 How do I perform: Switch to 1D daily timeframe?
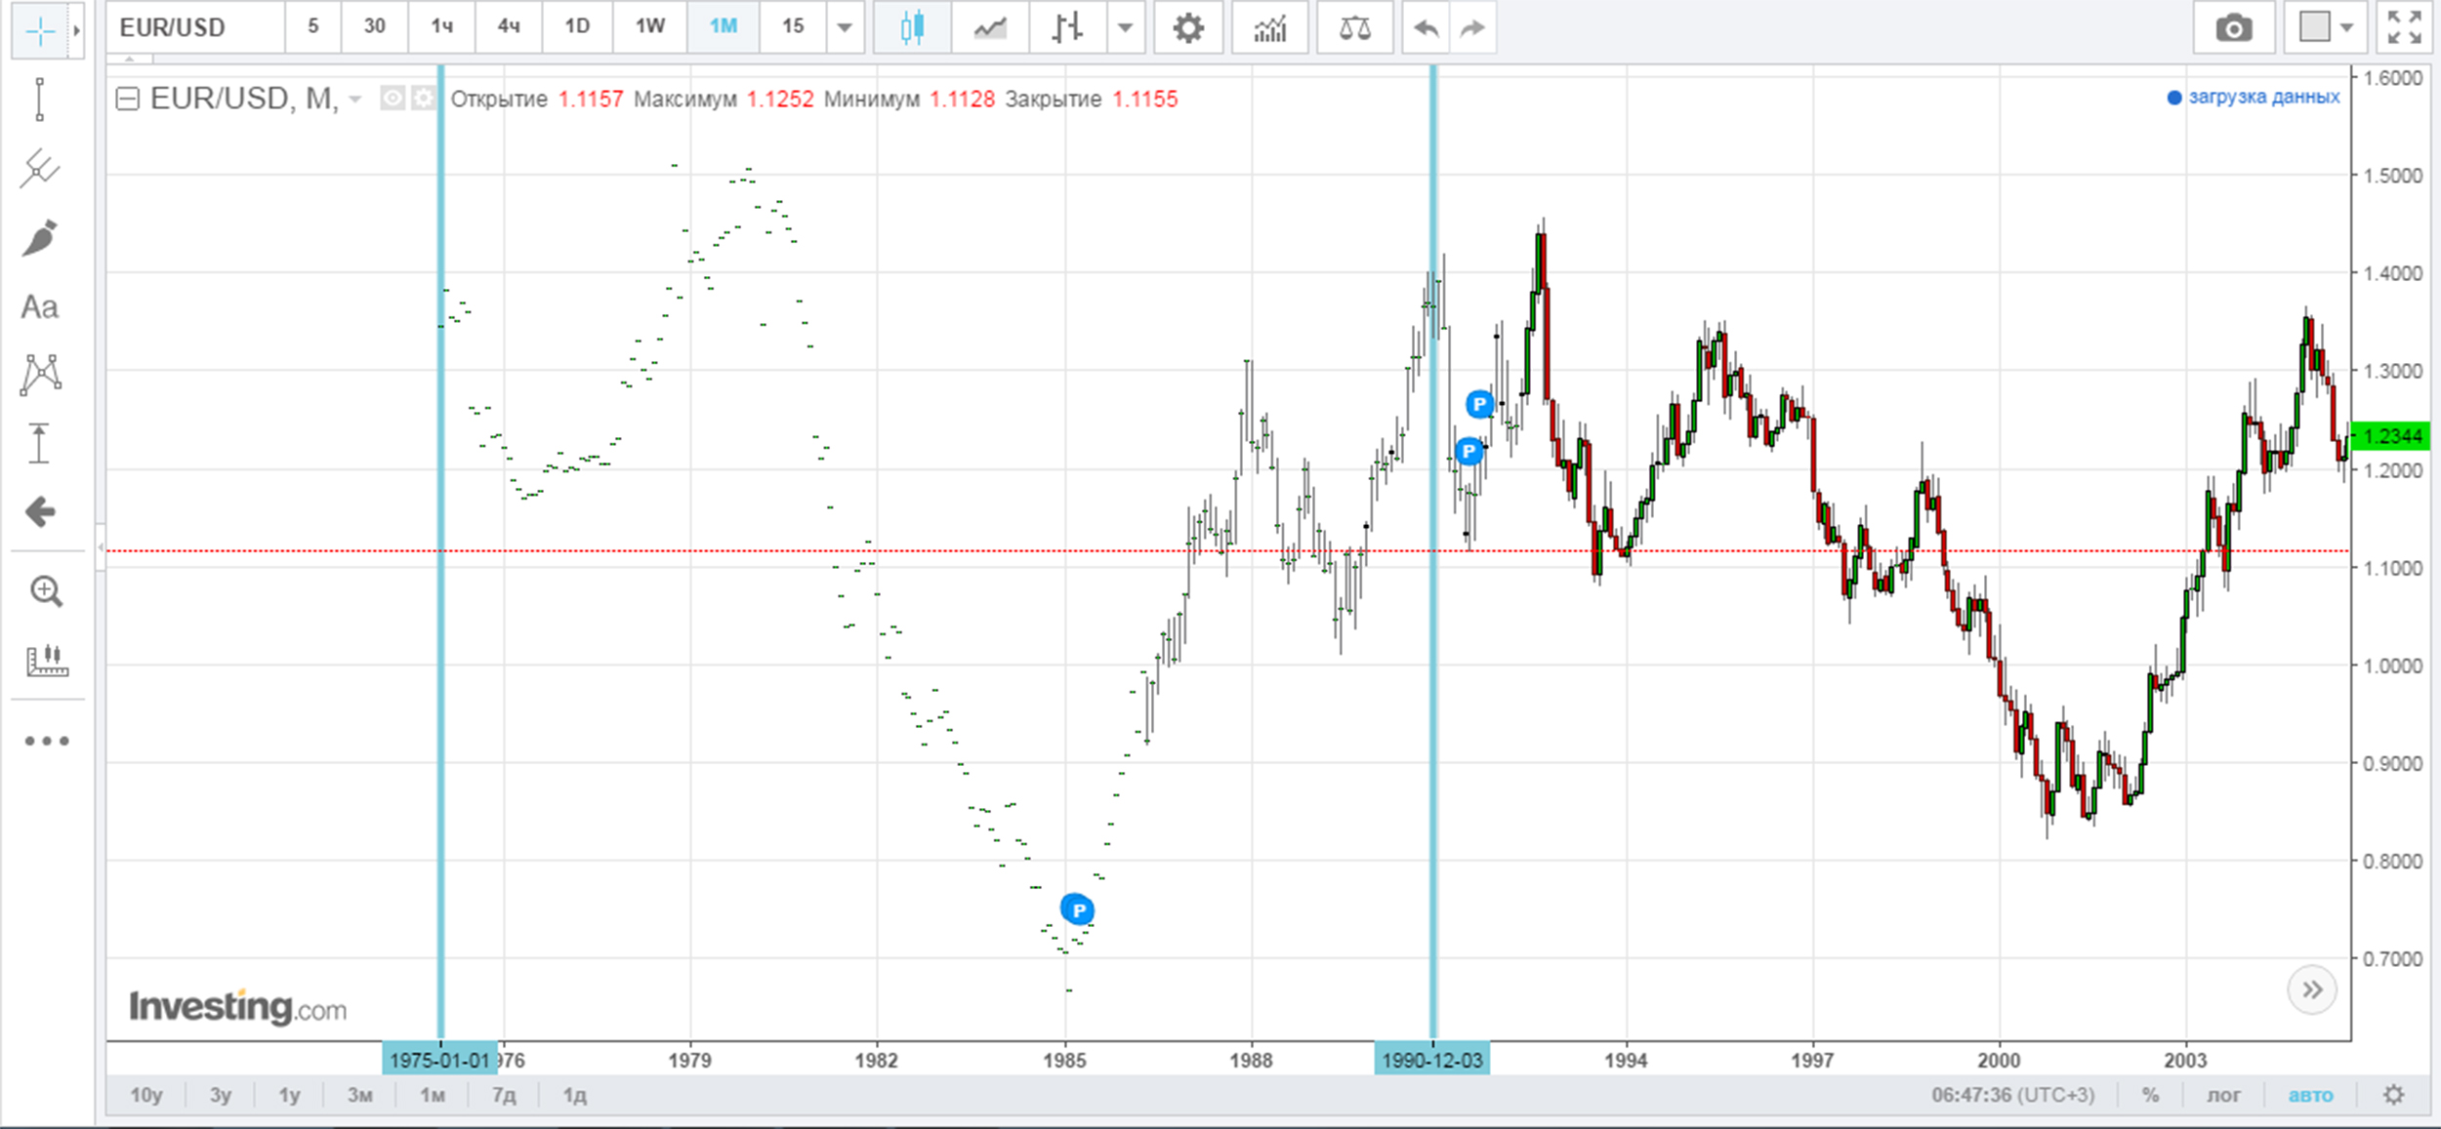[577, 26]
